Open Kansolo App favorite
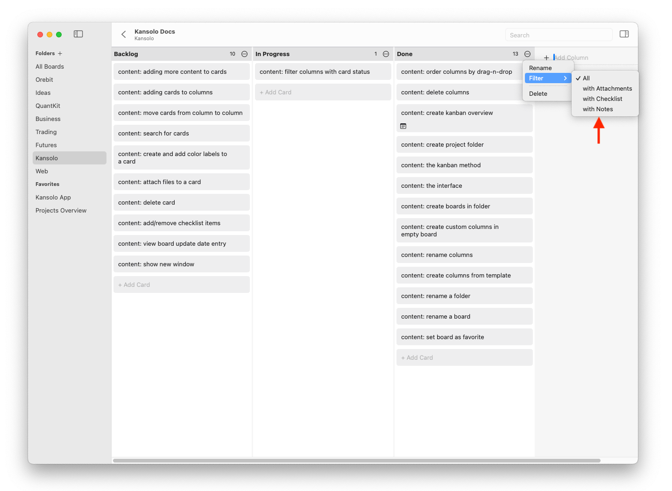This screenshot has height=491, width=672. 70,198
